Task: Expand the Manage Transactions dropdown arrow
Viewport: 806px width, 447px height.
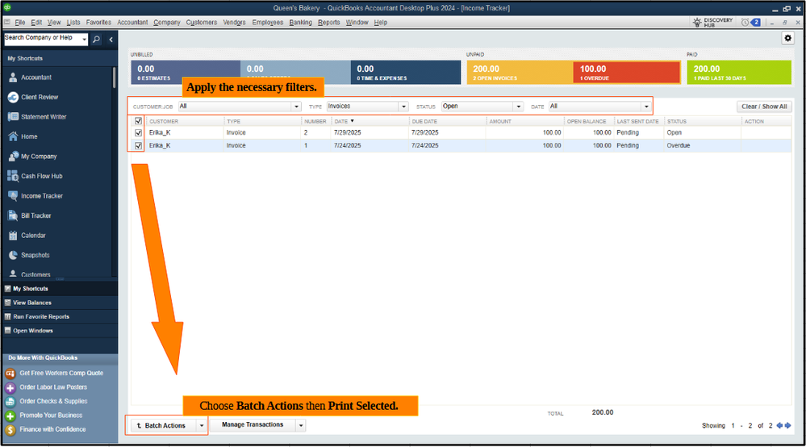Action: click(x=301, y=425)
